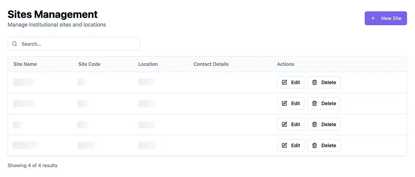Click the Actions column header
This screenshot has height=177, width=415.
285,64
